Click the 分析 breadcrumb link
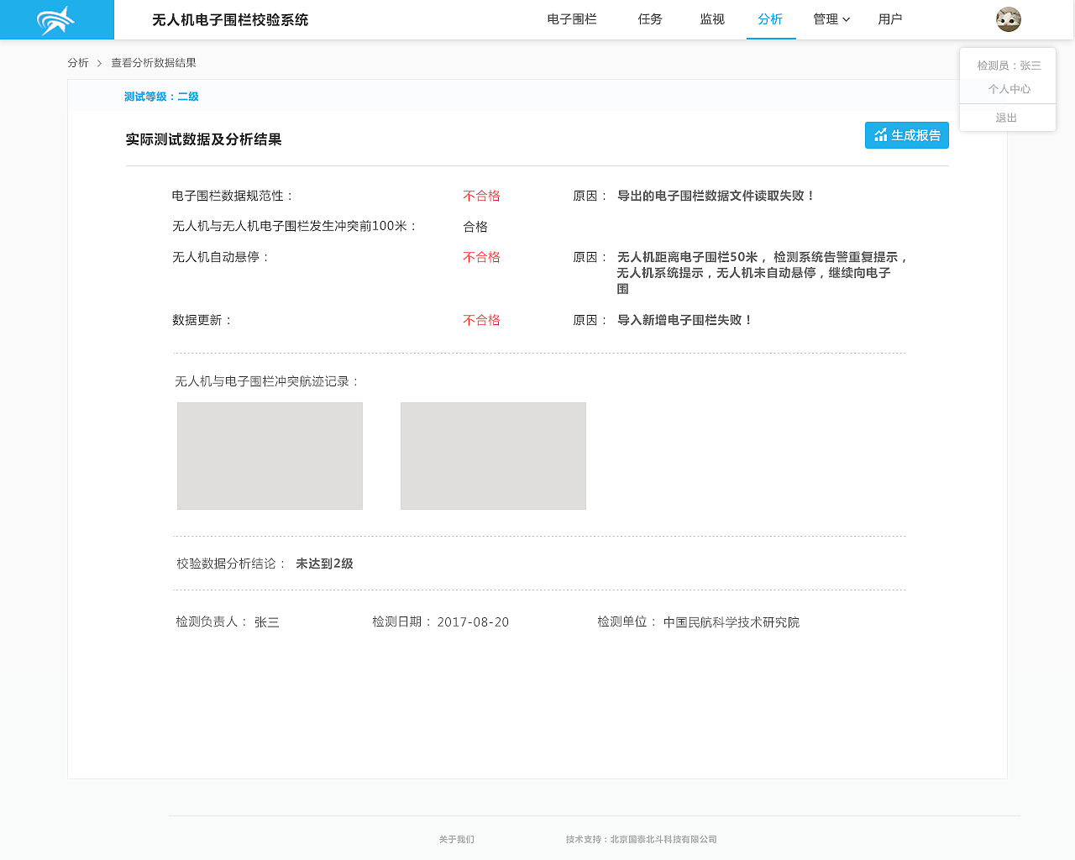 77,62
